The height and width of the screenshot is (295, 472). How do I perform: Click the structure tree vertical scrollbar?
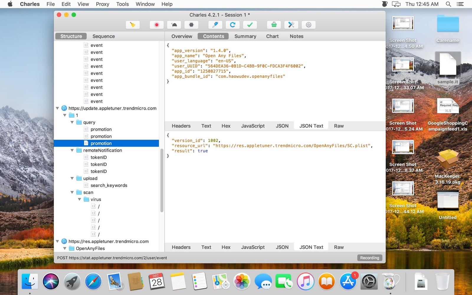(162, 181)
